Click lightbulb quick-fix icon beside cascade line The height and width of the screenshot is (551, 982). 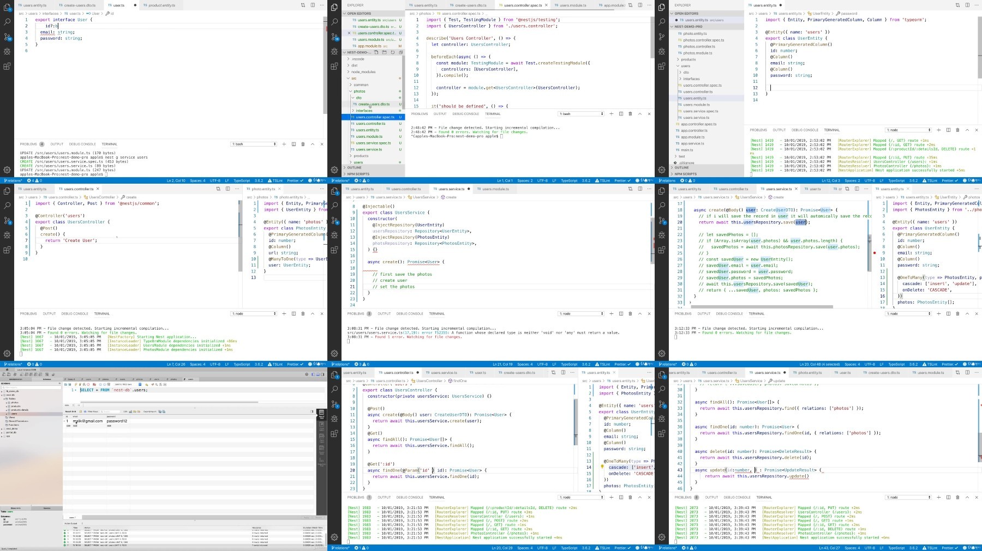(602, 467)
